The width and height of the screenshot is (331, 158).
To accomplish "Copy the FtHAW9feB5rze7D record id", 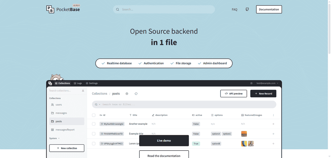I will tap(102, 134).
